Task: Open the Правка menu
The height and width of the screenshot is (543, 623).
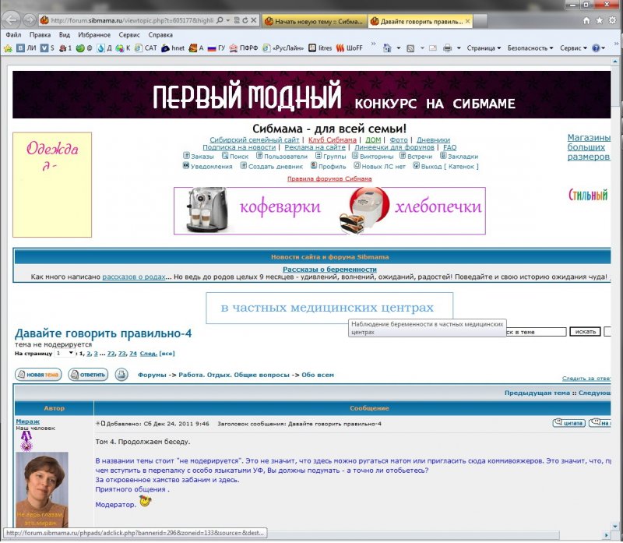Action: tap(40, 35)
